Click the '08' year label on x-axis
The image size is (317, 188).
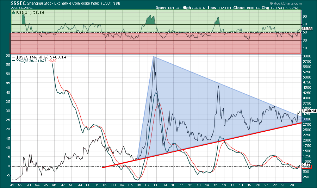(x=156, y=184)
